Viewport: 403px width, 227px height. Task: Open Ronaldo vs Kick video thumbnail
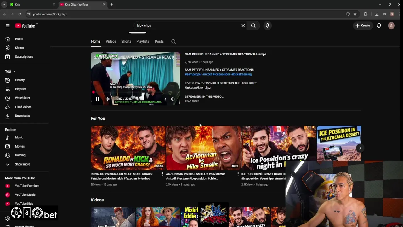coord(128,148)
